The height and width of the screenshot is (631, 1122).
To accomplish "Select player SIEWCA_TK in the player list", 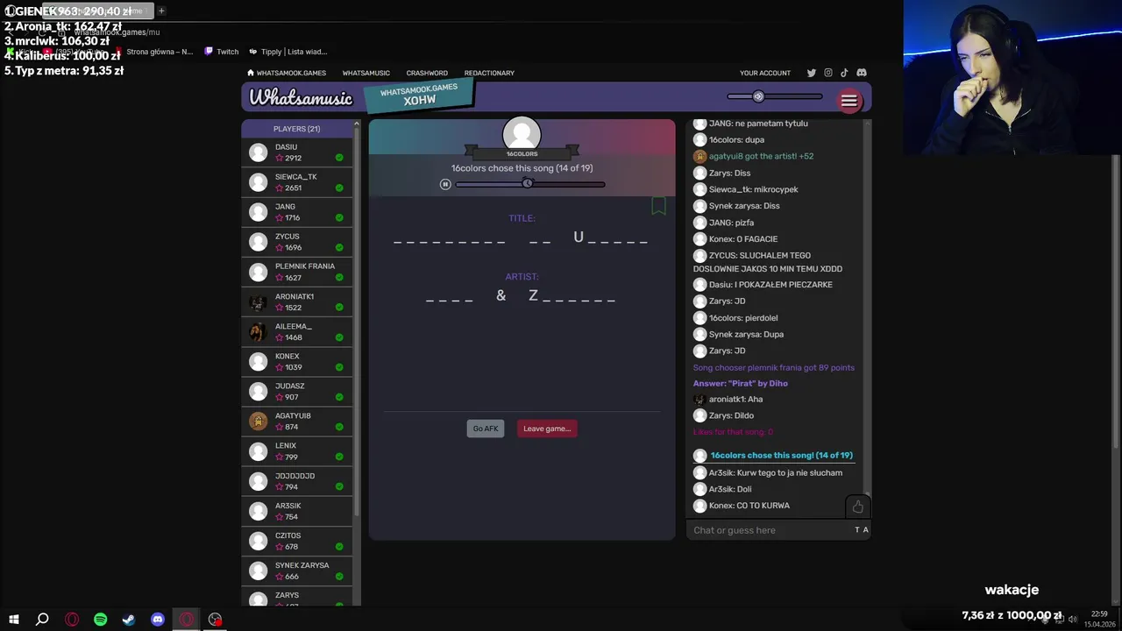I will [x=297, y=182].
